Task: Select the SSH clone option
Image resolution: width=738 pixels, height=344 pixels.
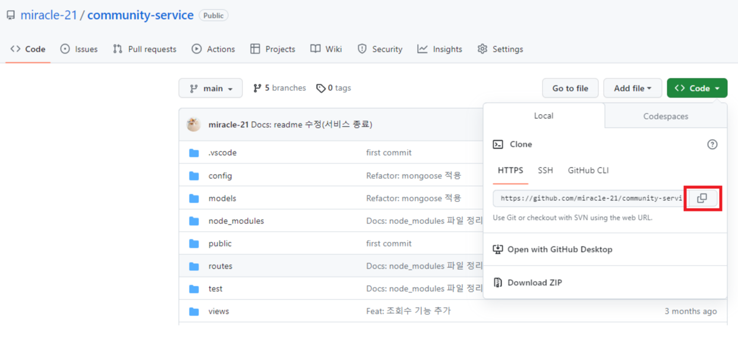Action: [545, 171]
